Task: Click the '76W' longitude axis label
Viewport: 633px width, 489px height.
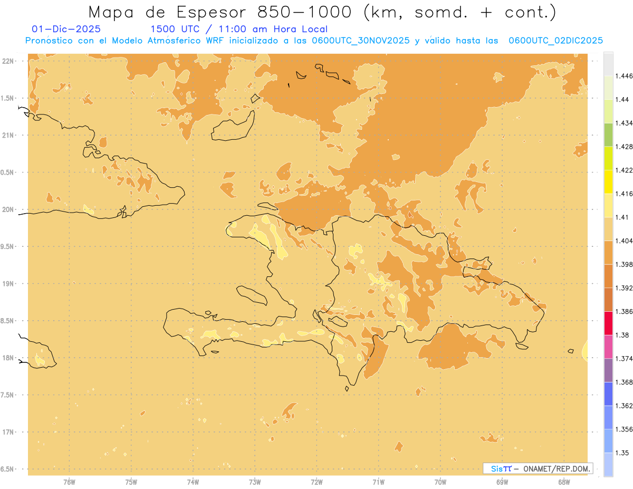Action: coord(69,482)
